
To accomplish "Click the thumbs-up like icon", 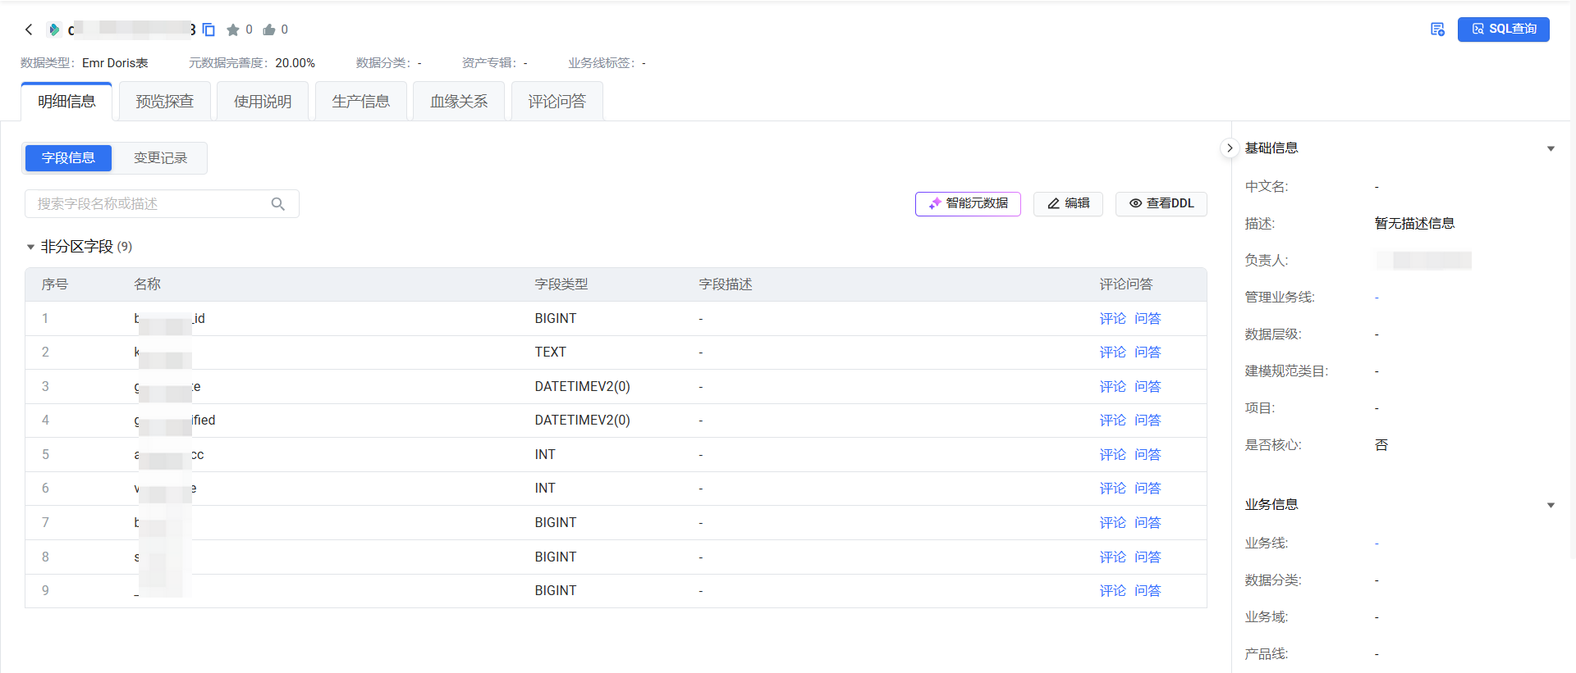I will coord(269,30).
